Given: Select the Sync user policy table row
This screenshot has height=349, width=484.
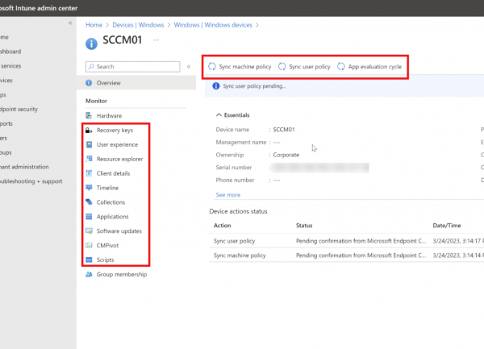Looking at the screenshot, I should pos(347,241).
